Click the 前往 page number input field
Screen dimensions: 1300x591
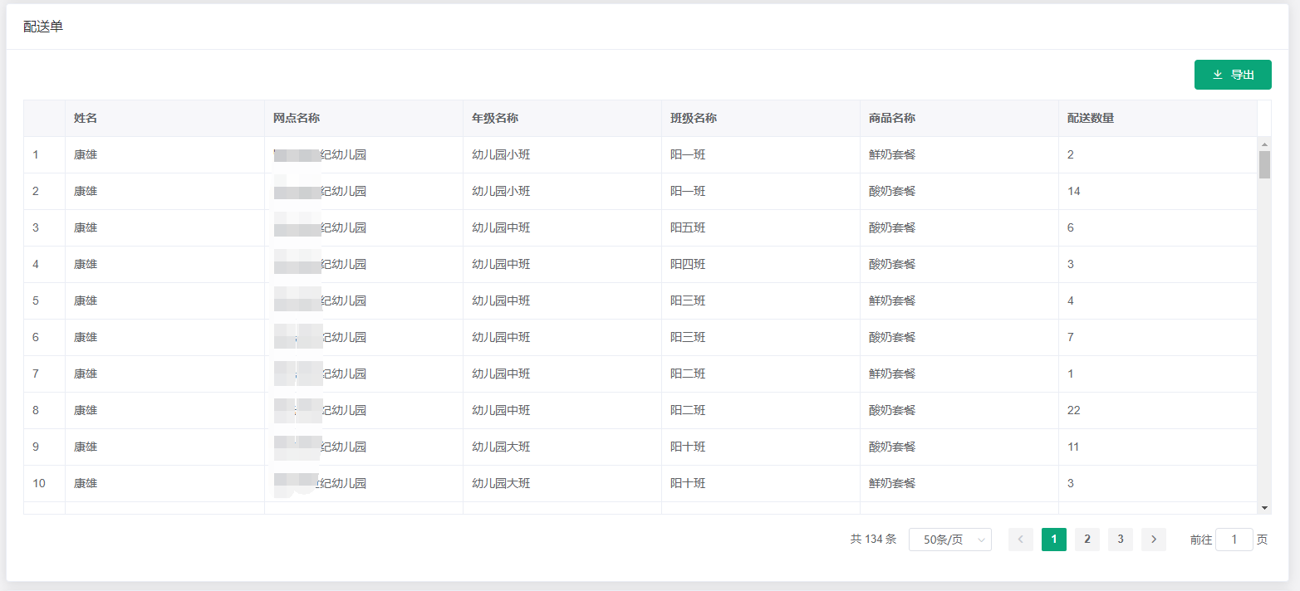[x=1234, y=540]
